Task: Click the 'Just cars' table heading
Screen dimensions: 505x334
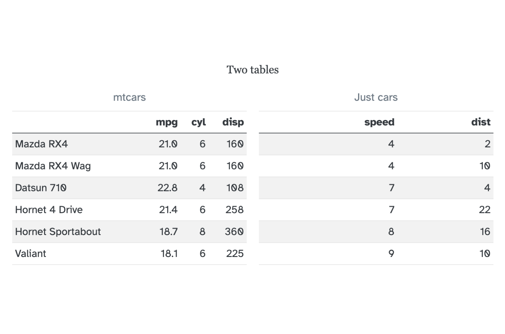Action: click(x=376, y=97)
